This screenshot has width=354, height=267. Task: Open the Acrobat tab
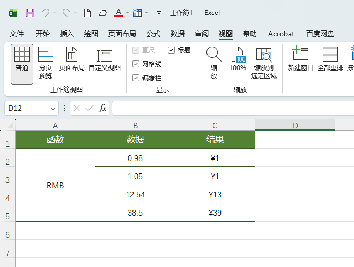(x=281, y=34)
